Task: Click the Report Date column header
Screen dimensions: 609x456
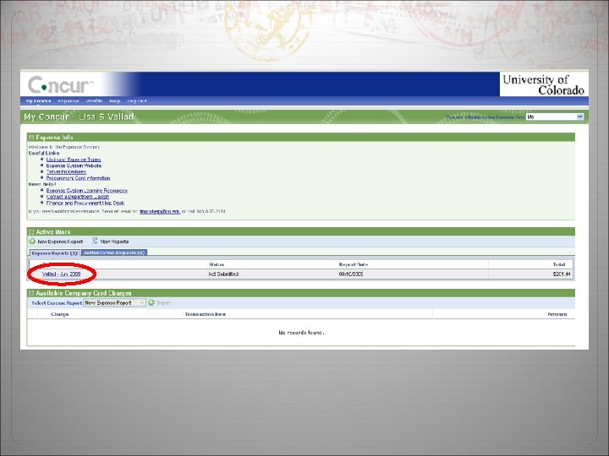Action: pos(353,264)
